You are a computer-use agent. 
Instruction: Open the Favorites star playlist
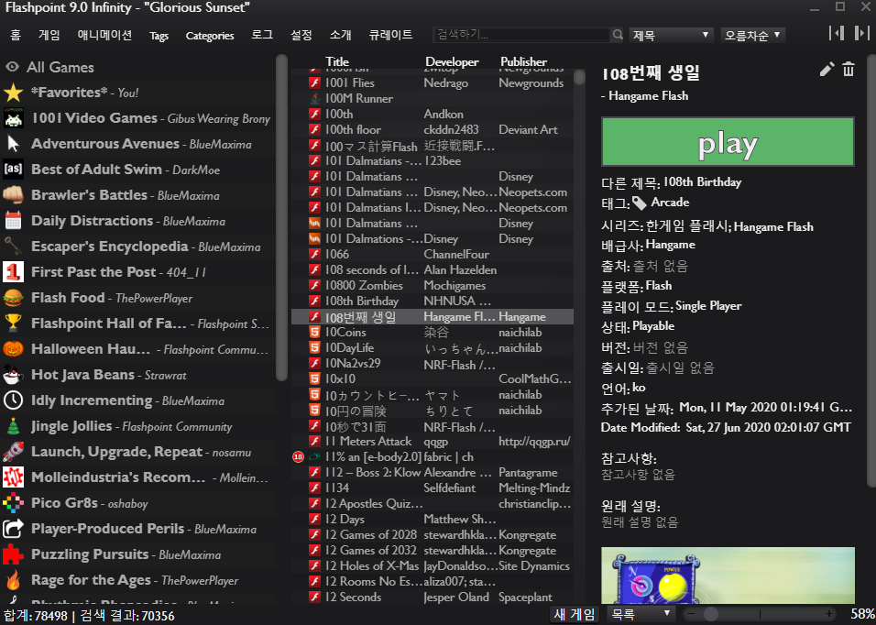(x=14, y=93)
